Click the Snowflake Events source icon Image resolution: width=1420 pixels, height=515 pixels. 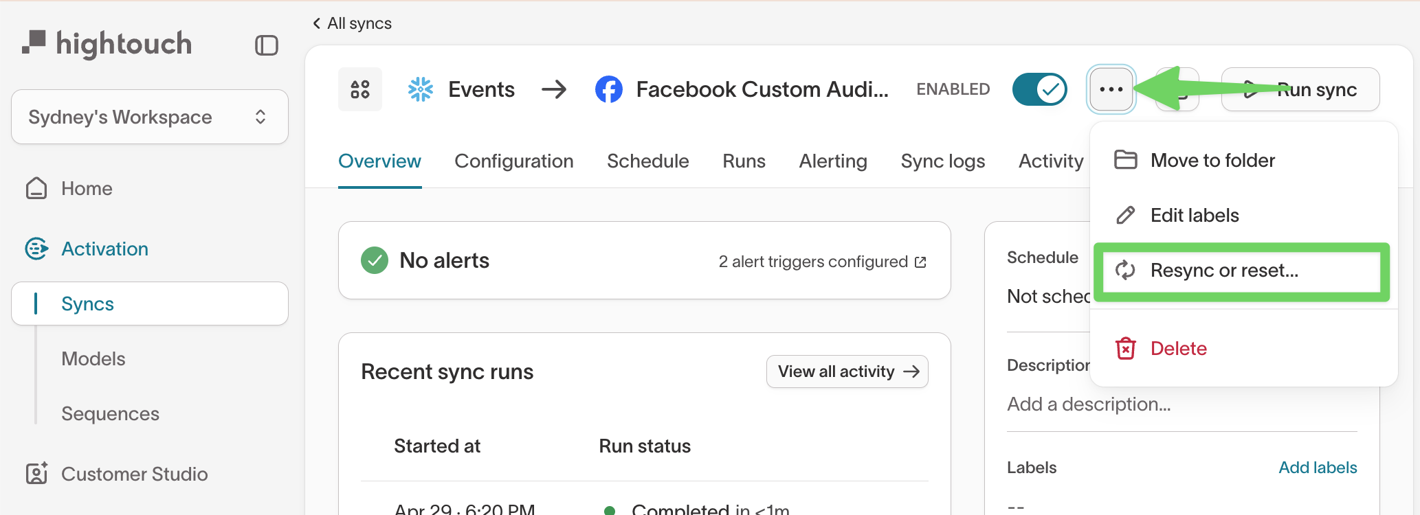click(421, 89)
